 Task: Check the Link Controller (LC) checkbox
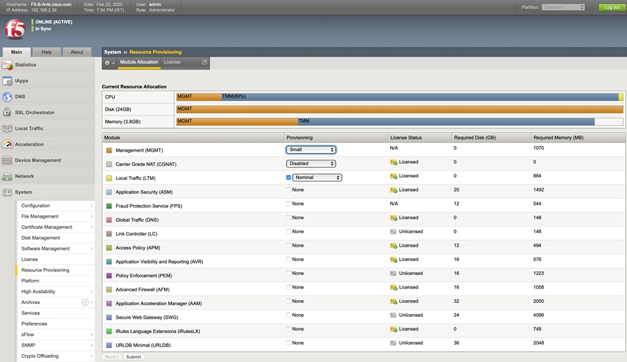coord(288,232)
